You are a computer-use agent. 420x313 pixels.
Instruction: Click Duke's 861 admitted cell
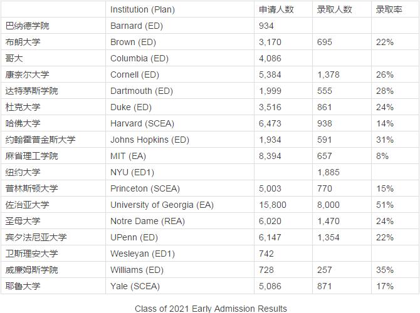[325, 107]
